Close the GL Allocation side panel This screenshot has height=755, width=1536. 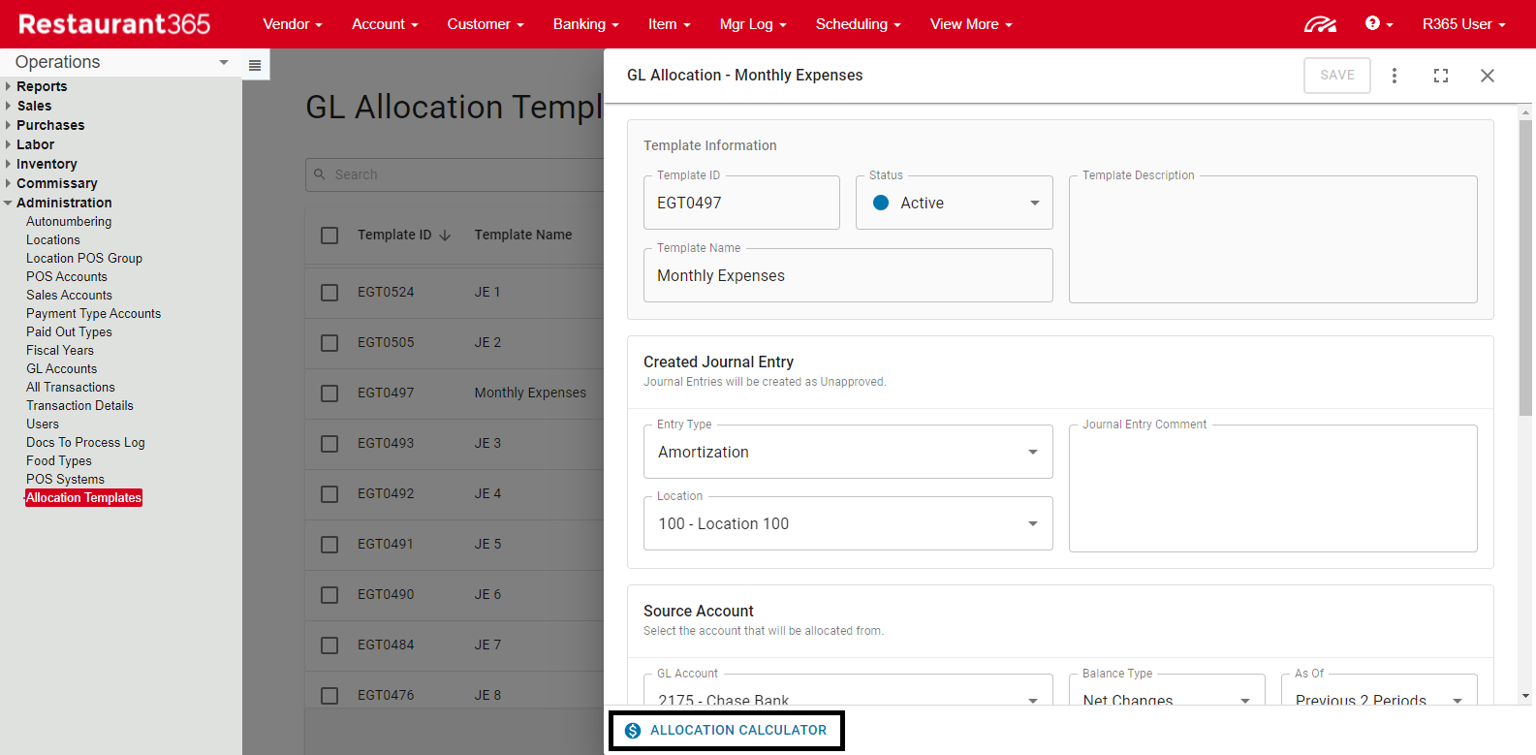click(1488, 76)
